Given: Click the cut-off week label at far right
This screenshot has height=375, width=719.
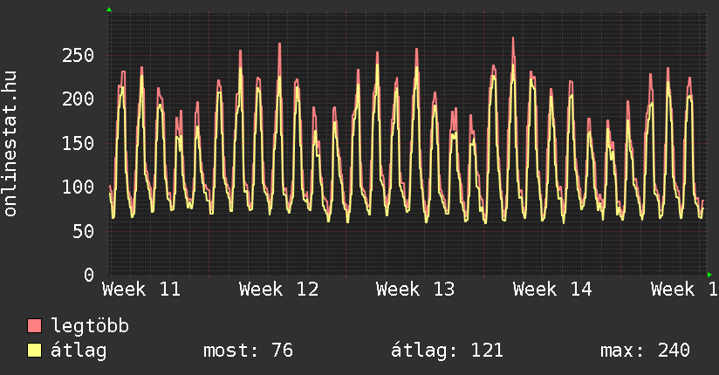Looking at the screenshot, I should [x=683, y=289].
